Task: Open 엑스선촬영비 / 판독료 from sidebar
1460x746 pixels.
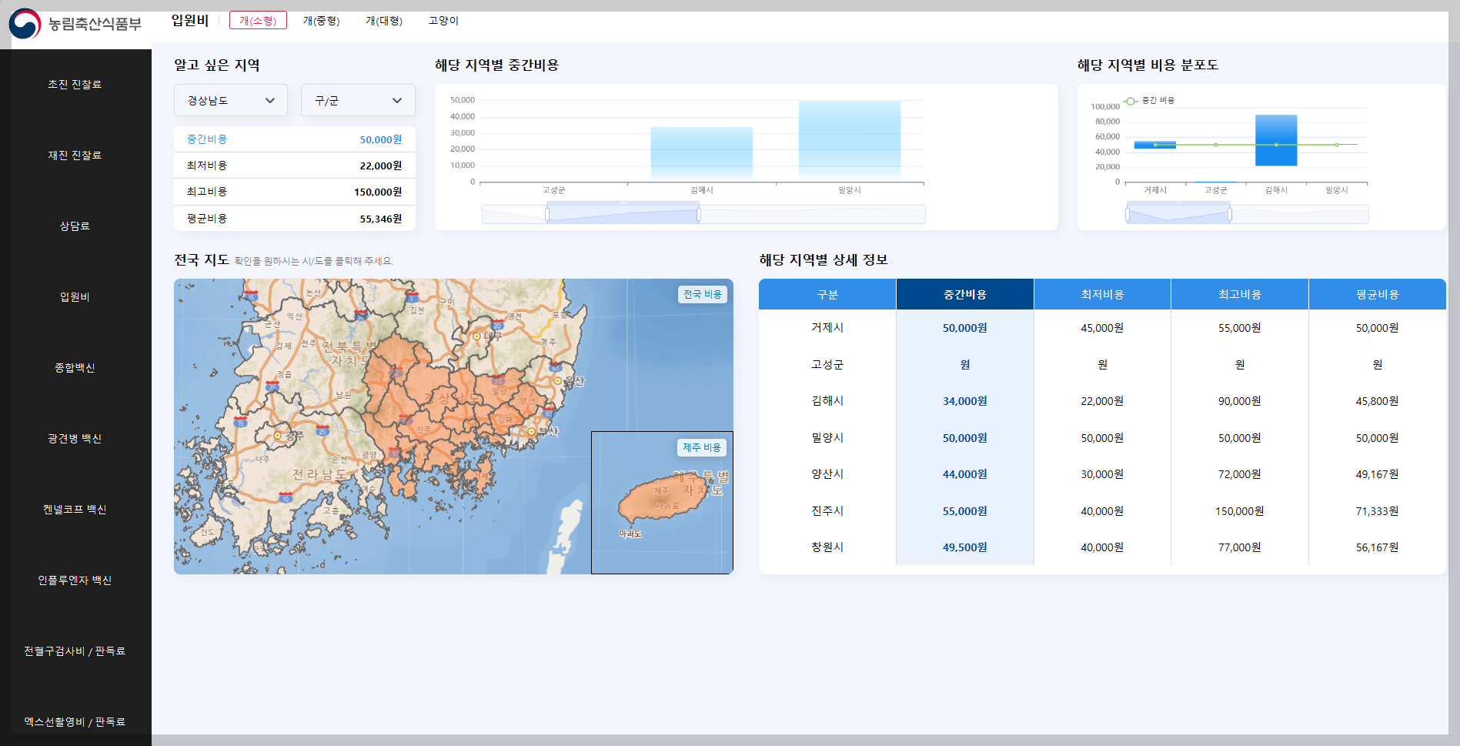Action: click(75, 721)
